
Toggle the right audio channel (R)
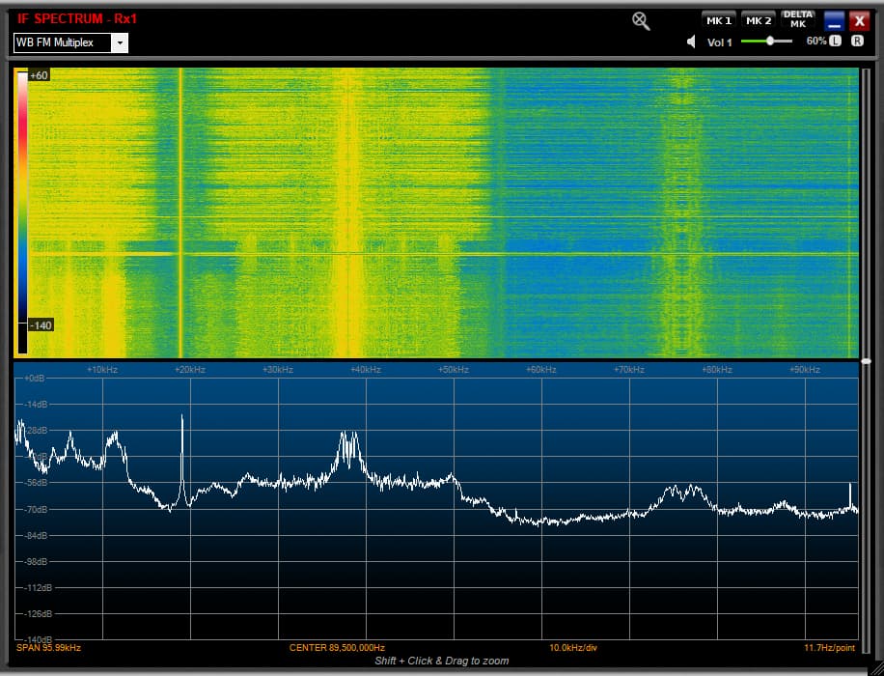click(x=858, y=42)
